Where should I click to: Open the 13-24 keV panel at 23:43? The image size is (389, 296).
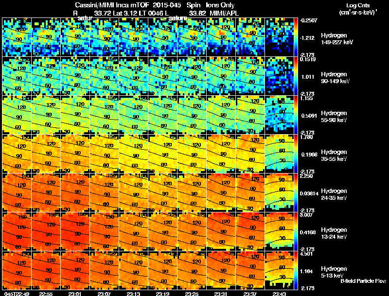pyautogui.click(x=279, y=232)
